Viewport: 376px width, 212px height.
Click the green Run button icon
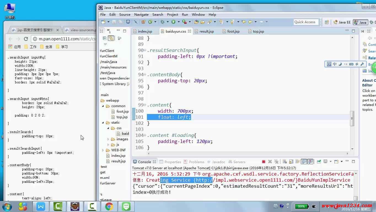(x=173, y=22)
